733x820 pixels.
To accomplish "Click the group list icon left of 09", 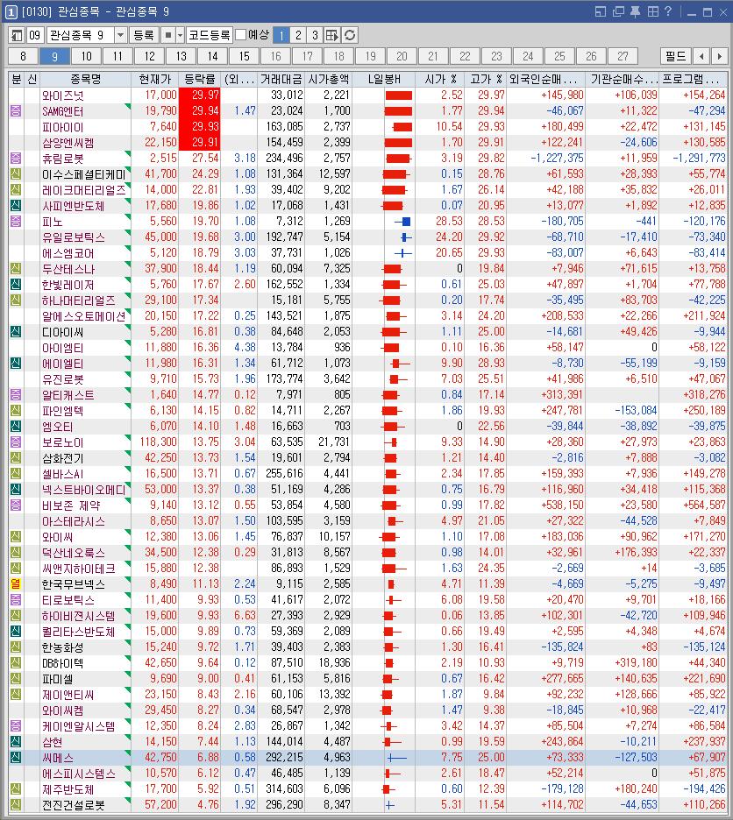I will (x=17, y=35).
